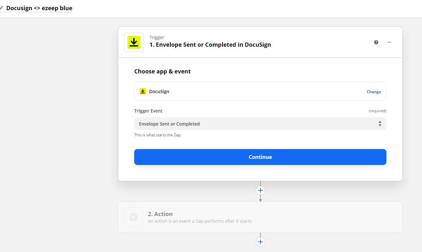Screen dimensions: 422x252
Task: Add a step between trigger and action
Action: pos(260,190)
